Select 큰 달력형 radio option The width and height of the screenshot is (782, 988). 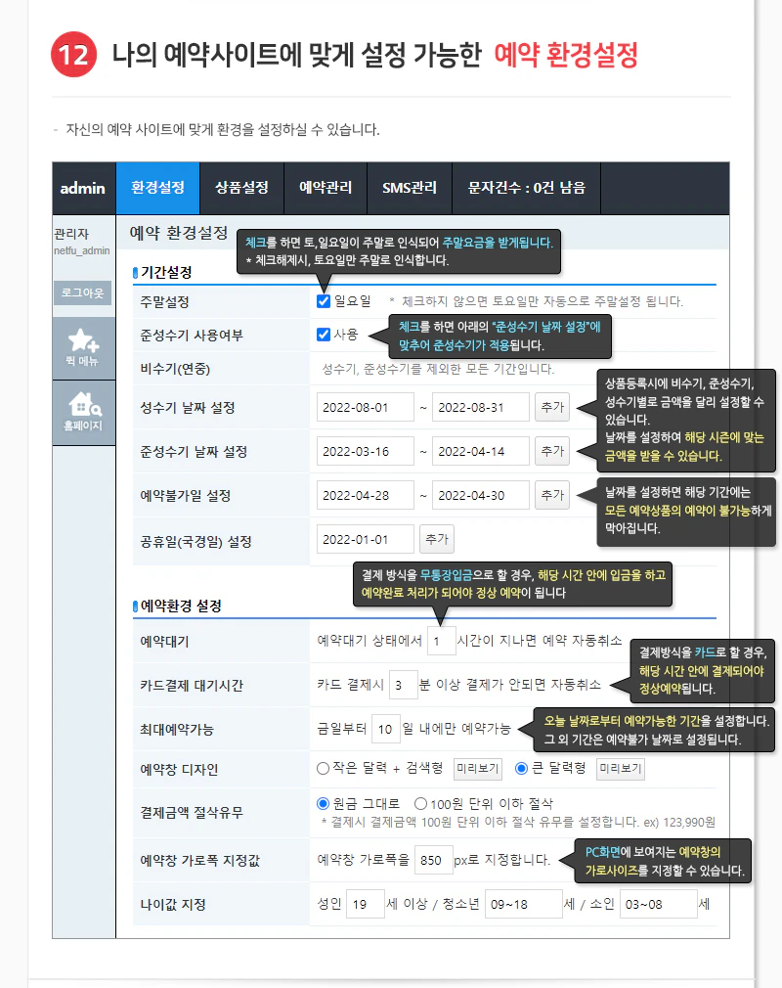pyautogui.click(x=521, y=768)
